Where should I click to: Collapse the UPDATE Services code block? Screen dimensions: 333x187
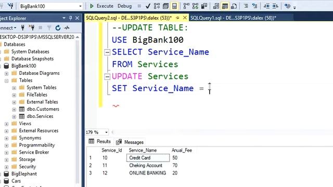pos(107,76)
